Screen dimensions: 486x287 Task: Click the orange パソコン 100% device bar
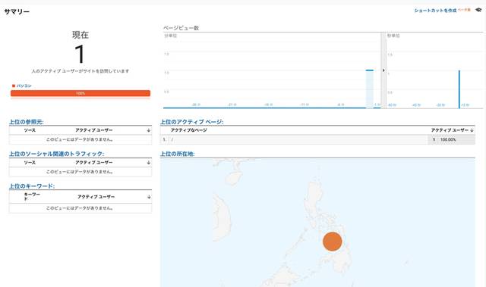tap(80, 93)
